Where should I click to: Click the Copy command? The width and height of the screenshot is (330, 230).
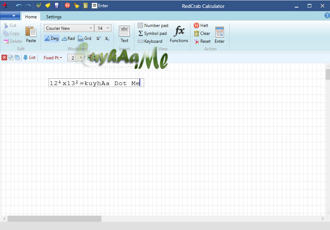12,33
